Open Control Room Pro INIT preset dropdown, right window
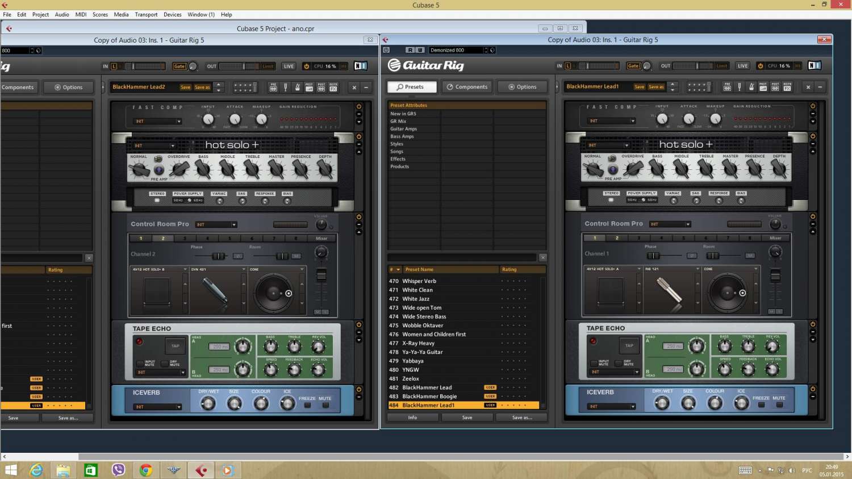This screenshot has width=852, height=479. (670, 224)
